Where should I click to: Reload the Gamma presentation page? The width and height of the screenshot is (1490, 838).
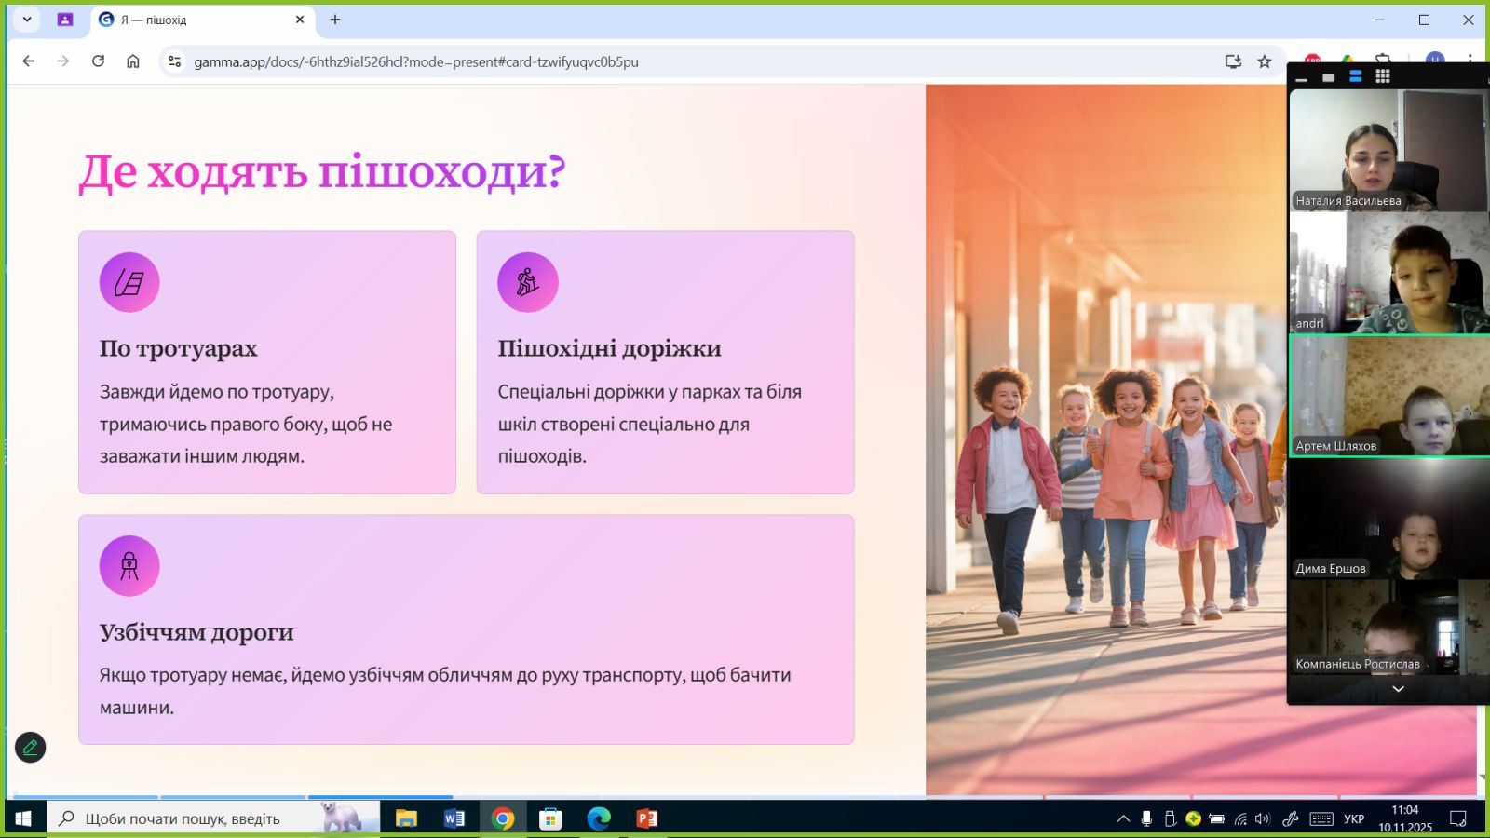tap(98, 61)
